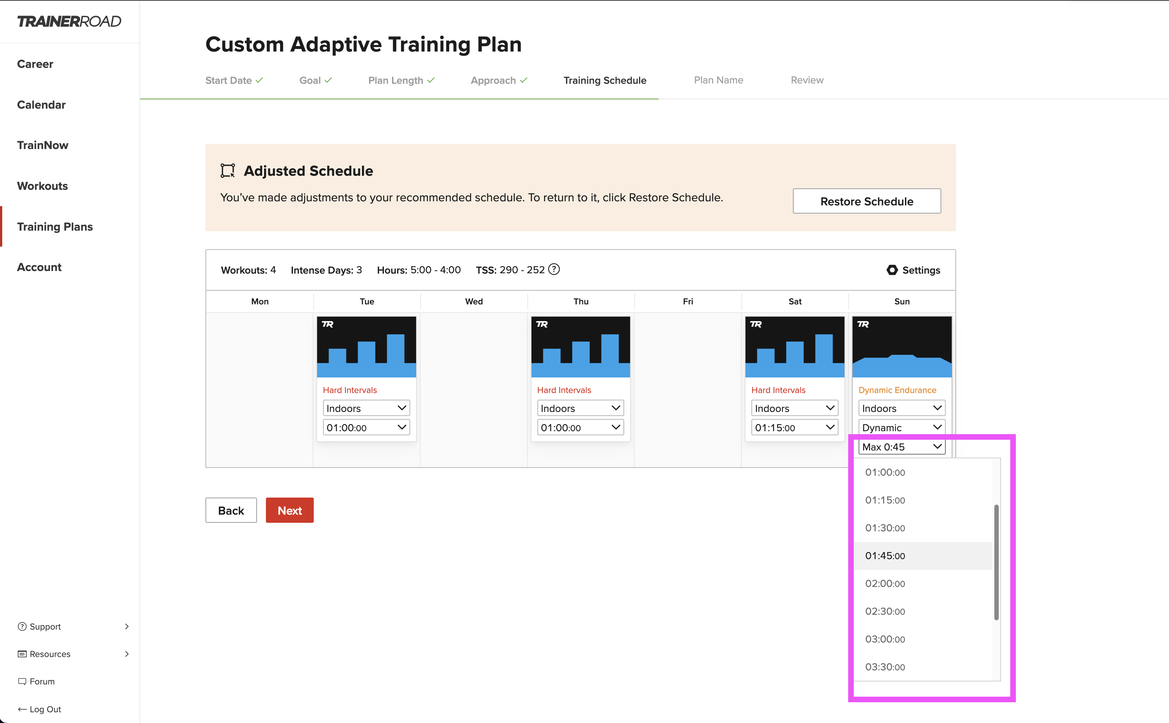Click the red Next button
Screen dimensions: 1169x723
[x=289, y=510]
